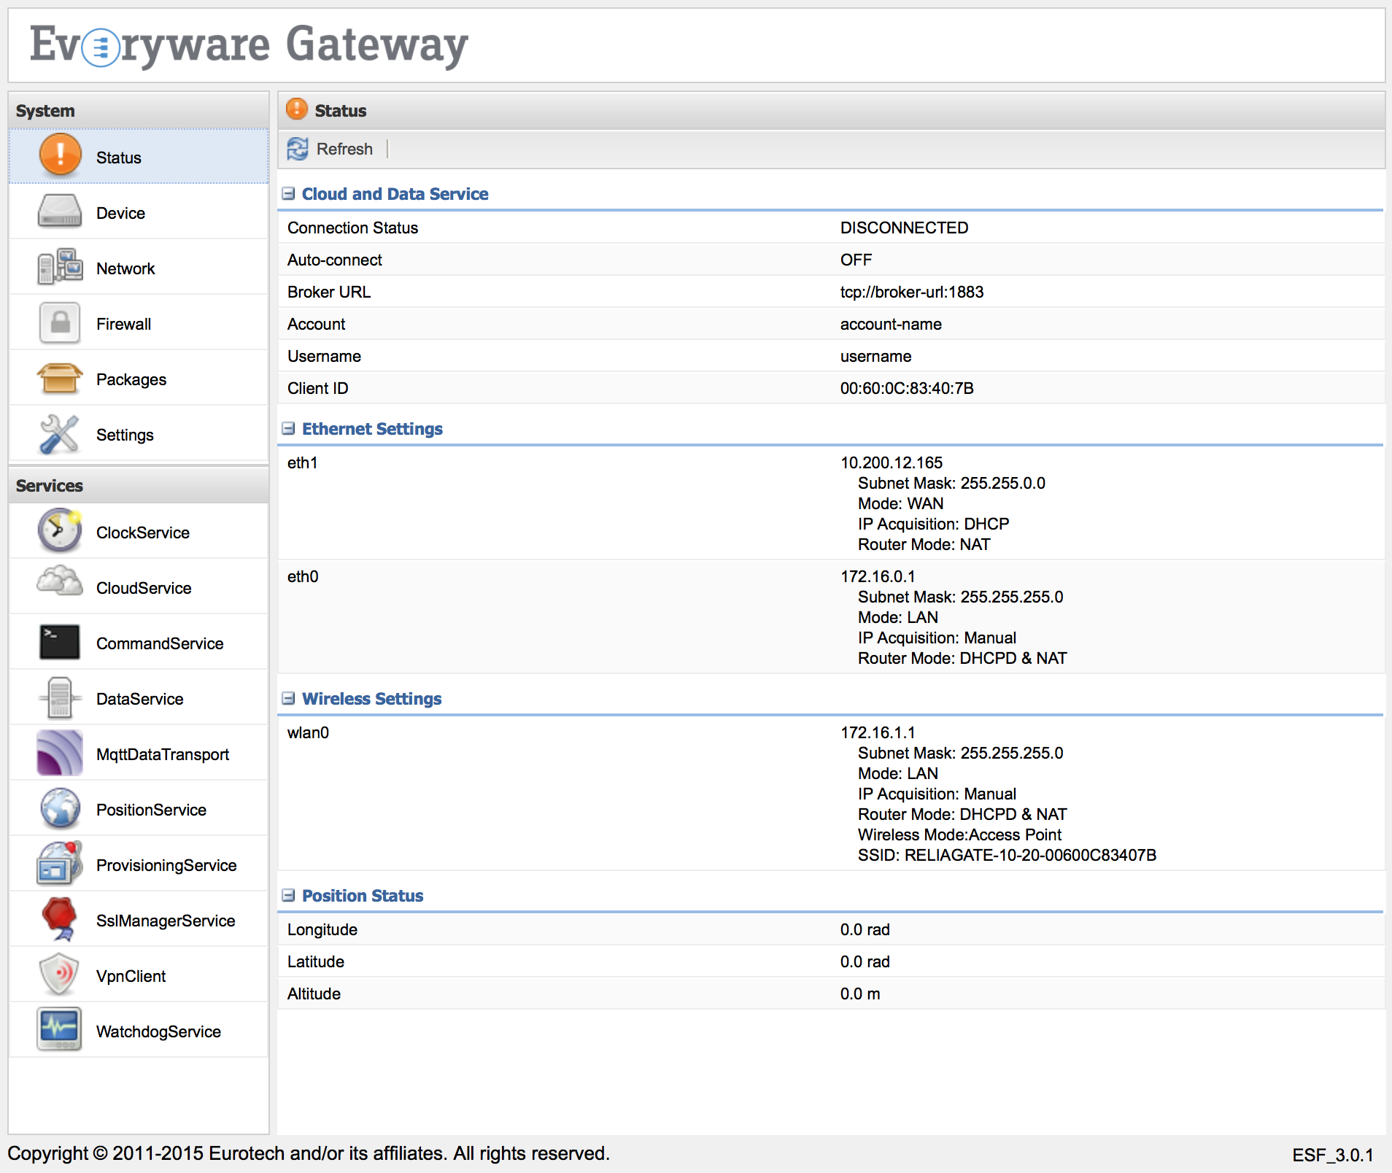The width and height of the screenshot is (1392, 1173).
Task: Click the Settings wrench icon
Action: click(60, 434)
